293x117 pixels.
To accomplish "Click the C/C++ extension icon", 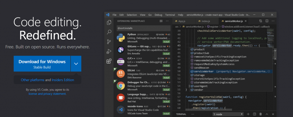I will click(x=121, y=62).
